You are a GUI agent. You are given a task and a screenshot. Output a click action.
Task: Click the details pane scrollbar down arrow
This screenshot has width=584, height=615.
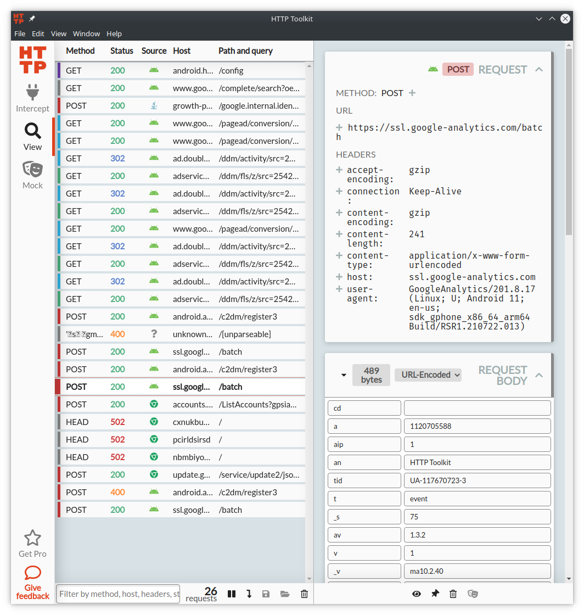pos(569,579)
